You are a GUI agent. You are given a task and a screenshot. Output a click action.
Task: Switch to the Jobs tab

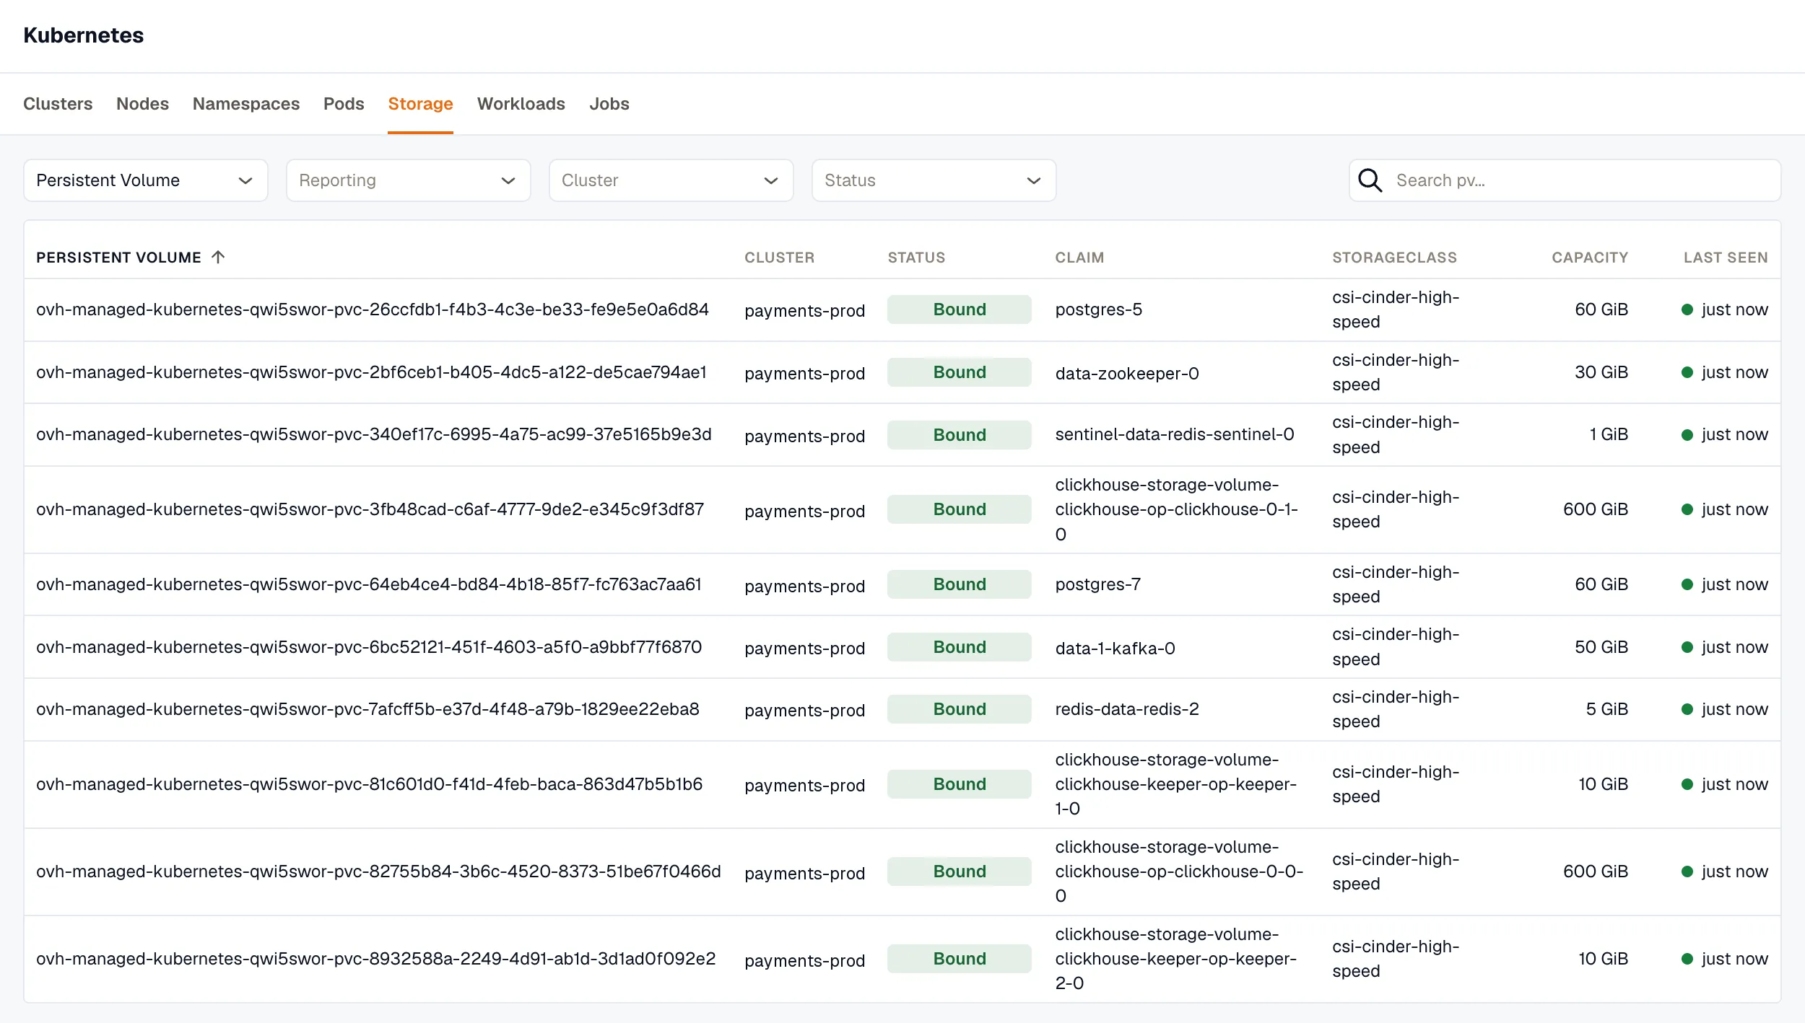click(x=609, y=104)
